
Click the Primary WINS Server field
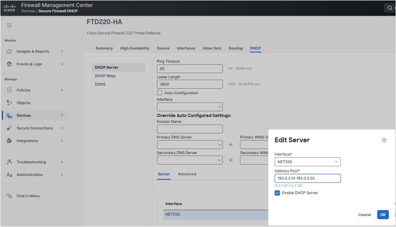tap(254, 144)
